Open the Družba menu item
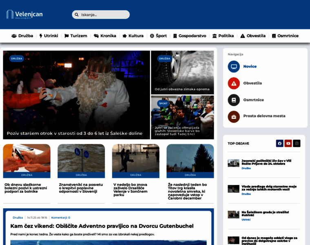 pos(22,36)
